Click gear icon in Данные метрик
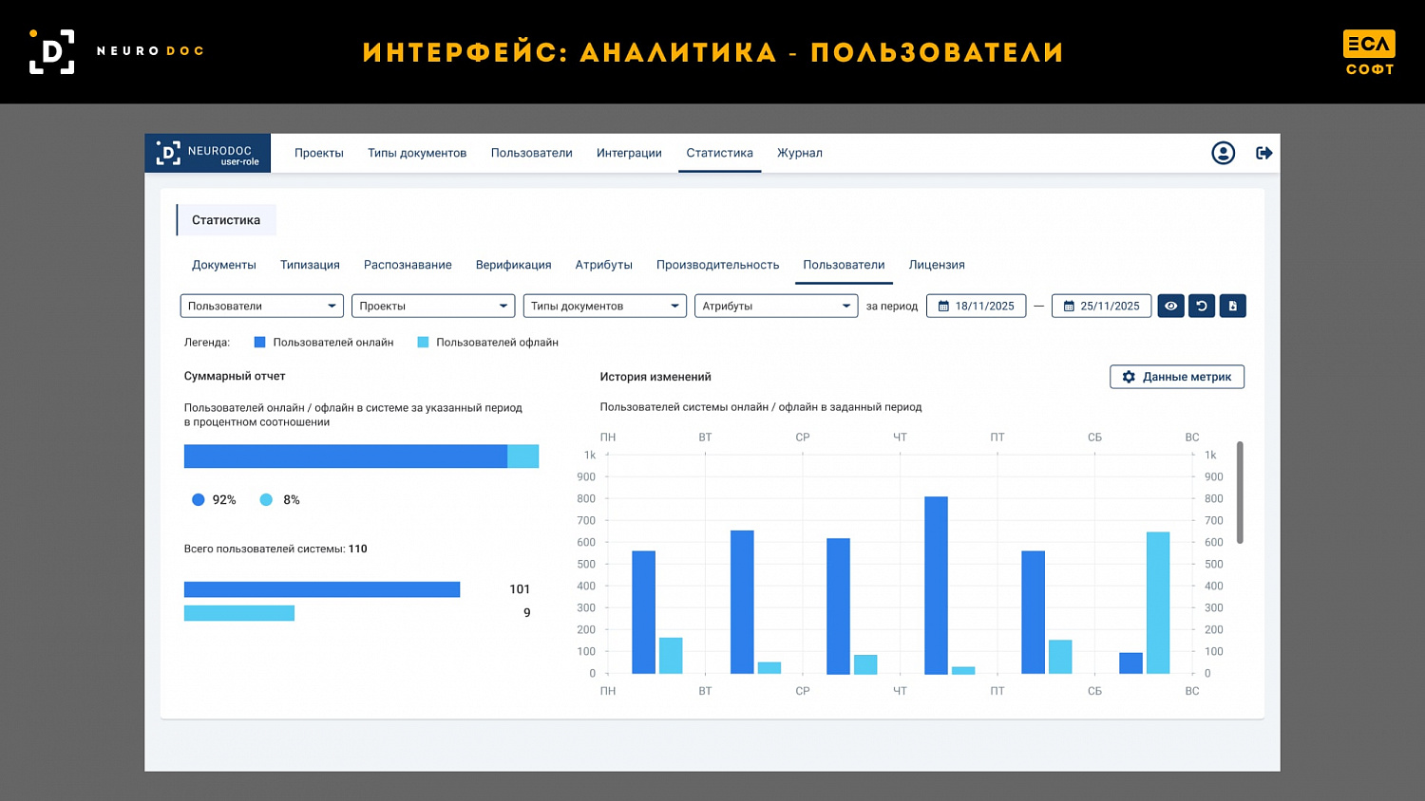 (1129, 377)
